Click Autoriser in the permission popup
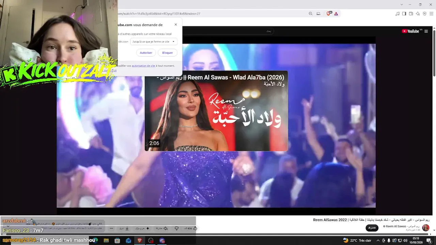 (146, 53)
